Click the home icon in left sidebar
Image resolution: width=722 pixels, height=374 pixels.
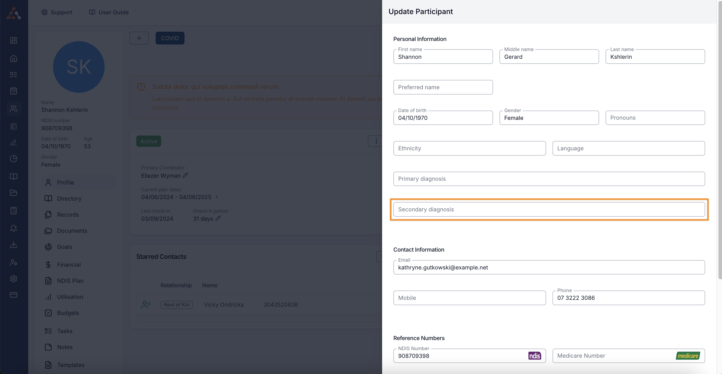(x=14, y=58)
